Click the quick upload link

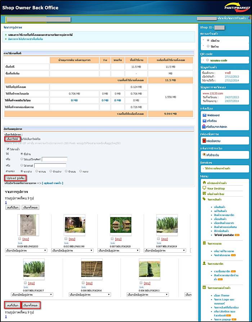tap(53, 183)
